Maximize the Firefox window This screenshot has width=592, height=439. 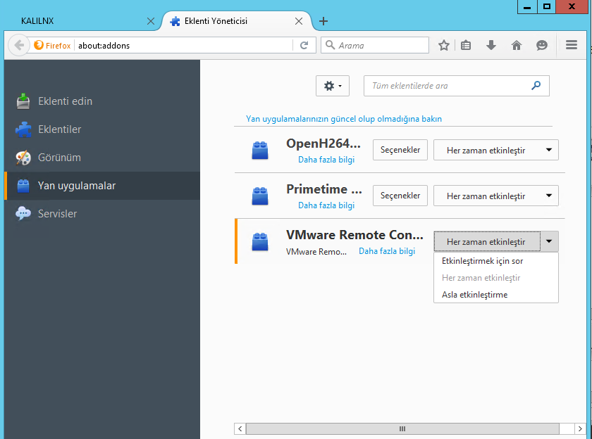[546, 7]
